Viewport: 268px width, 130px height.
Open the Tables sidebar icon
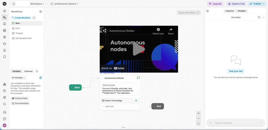pos(5,30)
